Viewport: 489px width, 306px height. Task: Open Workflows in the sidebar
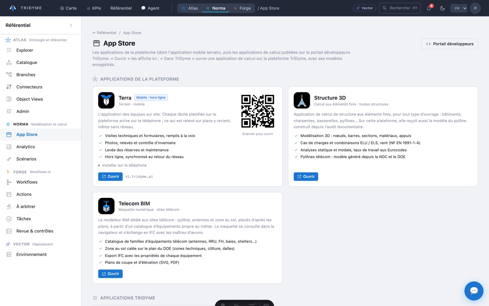(41, 182)
